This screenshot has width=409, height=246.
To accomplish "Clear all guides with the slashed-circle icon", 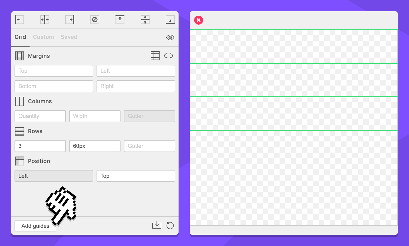I will click(x=95, y=20).
